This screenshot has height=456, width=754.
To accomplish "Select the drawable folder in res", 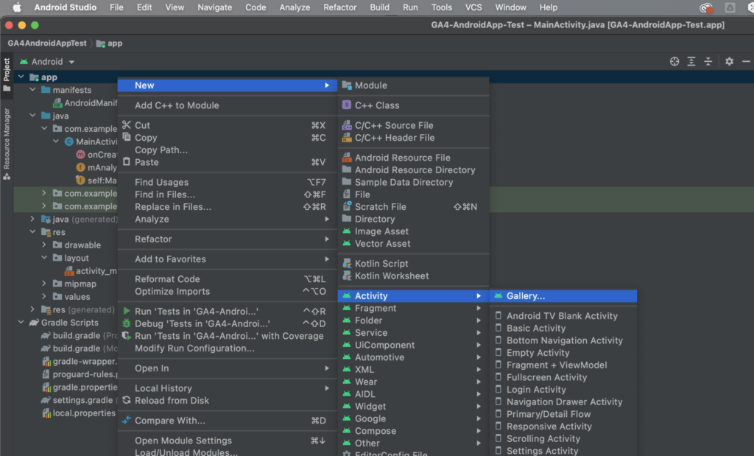I will (82, 245).
